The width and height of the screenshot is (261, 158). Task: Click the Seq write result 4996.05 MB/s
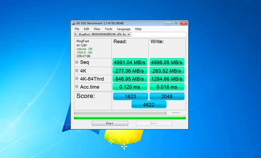point(167,62)
